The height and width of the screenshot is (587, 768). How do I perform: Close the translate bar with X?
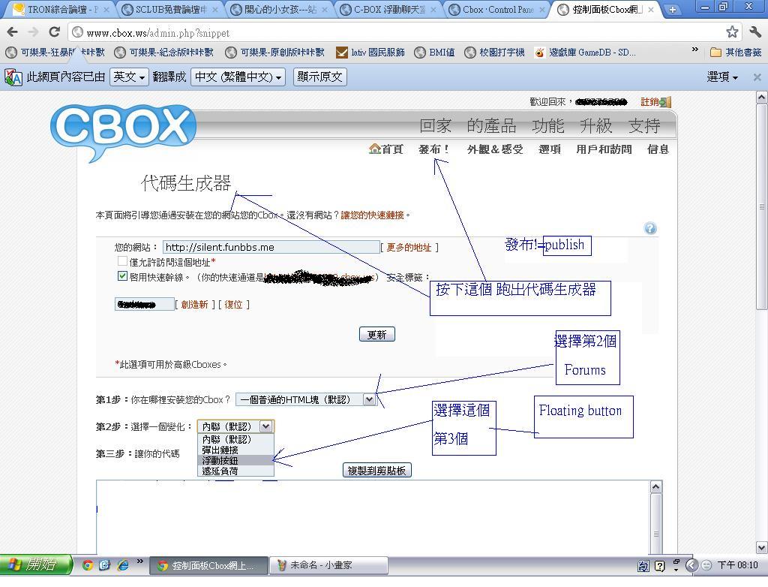click(757, 77)
